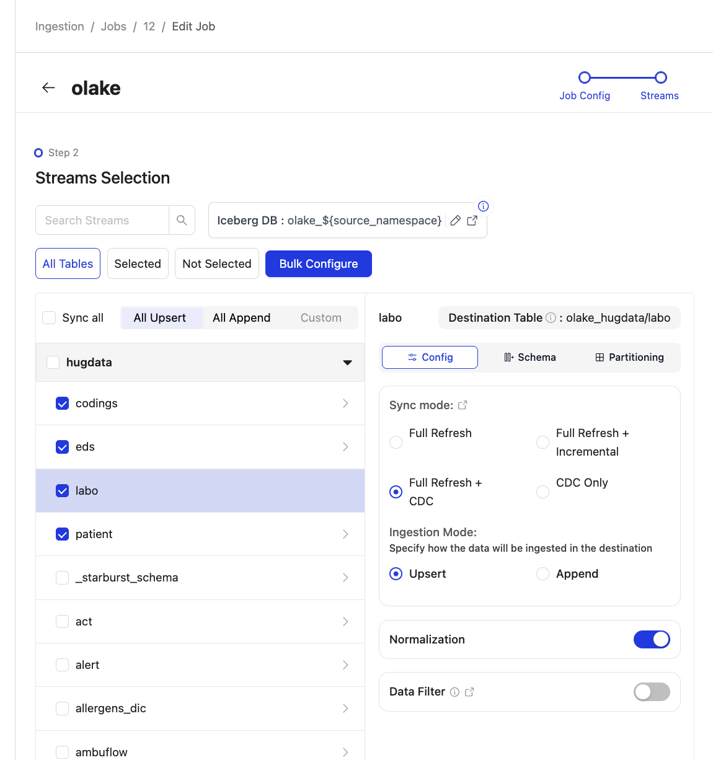Screen dimensions: 713x760
Task: Check the ambuflow stream checkbox
Action: (x=63, y=752)
